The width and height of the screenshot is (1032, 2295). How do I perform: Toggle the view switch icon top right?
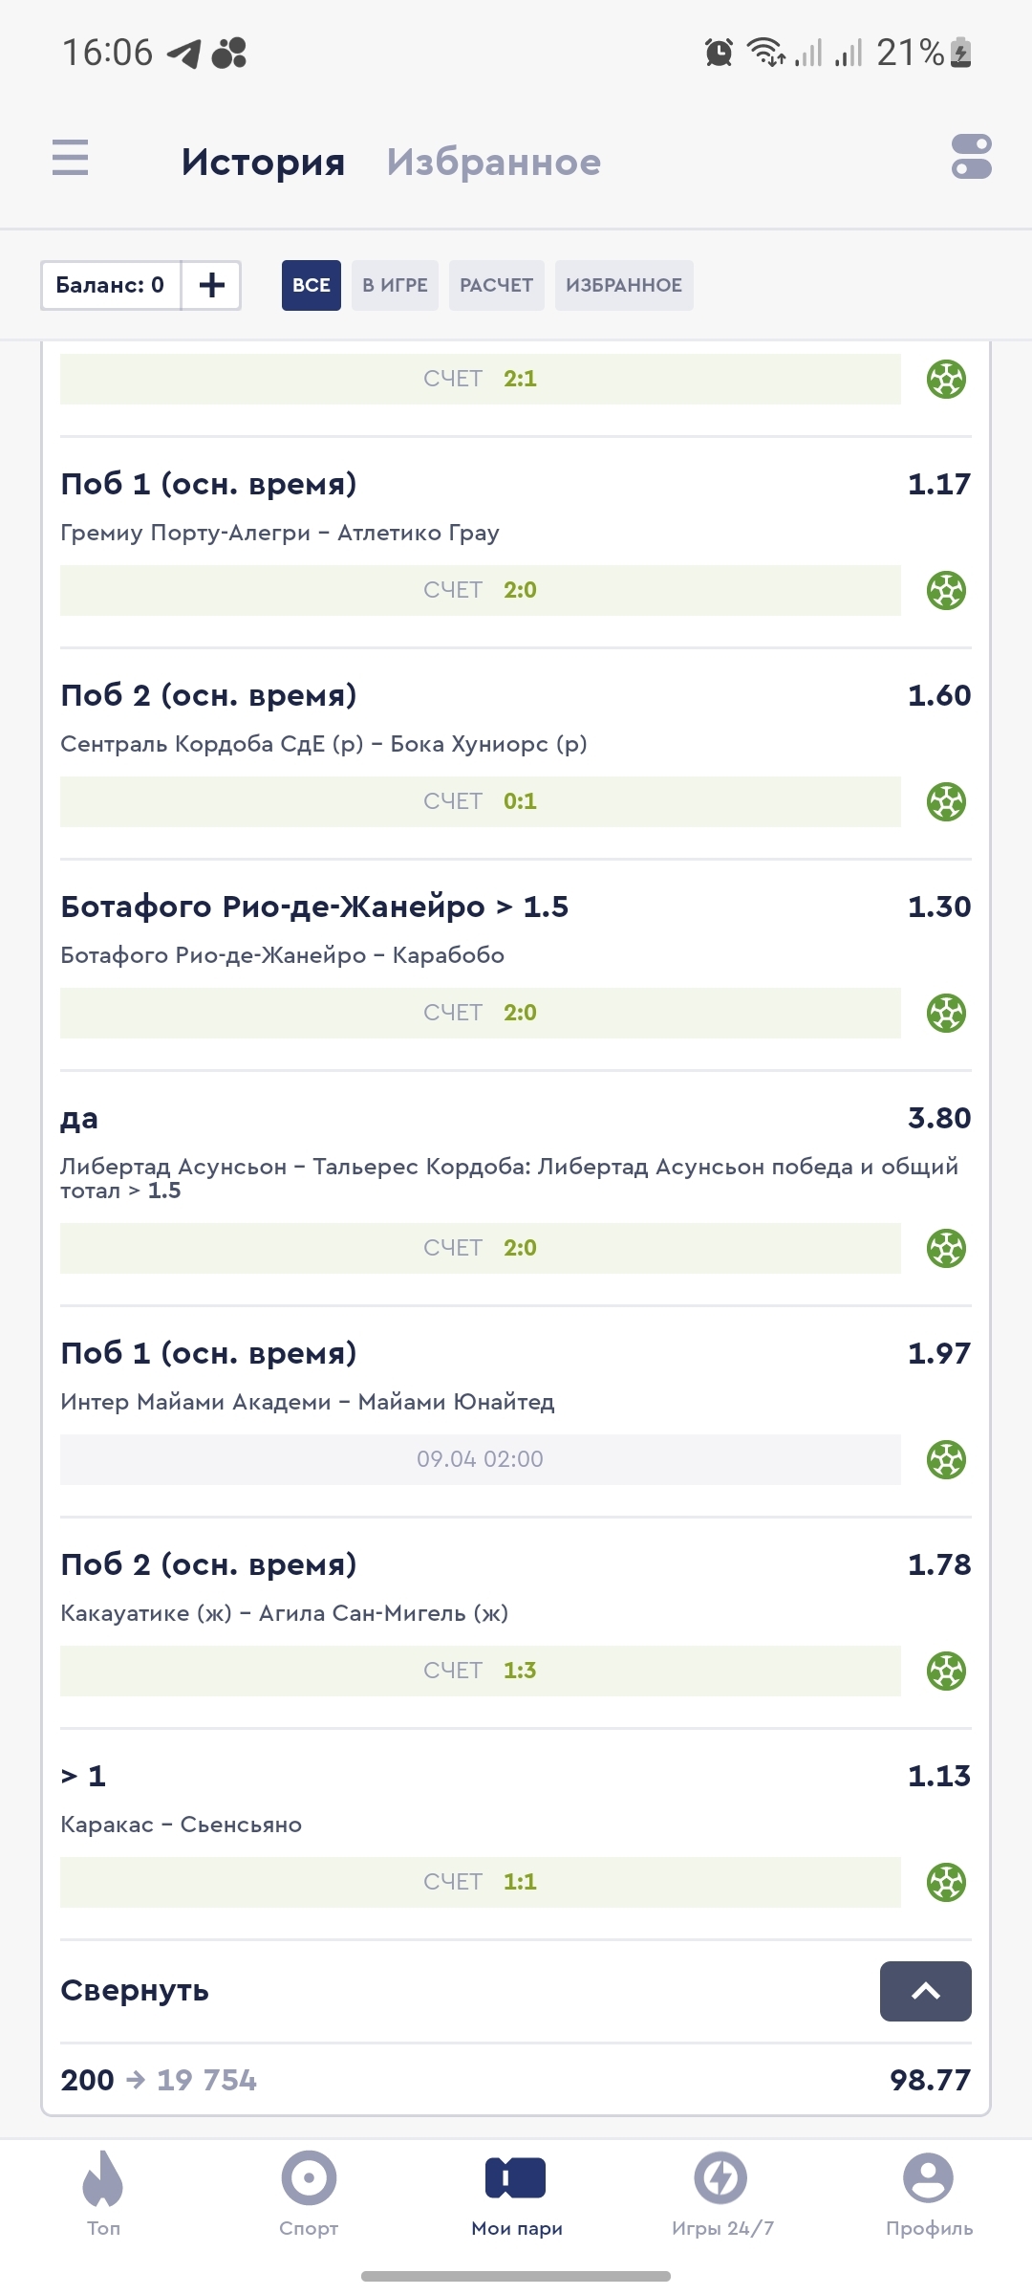971,157
